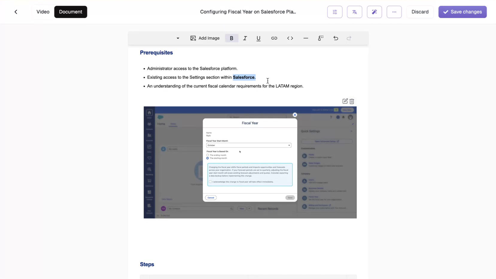Insert a code block with the <> icon
This screenshot has width=496, height=279.
(290, 38)
